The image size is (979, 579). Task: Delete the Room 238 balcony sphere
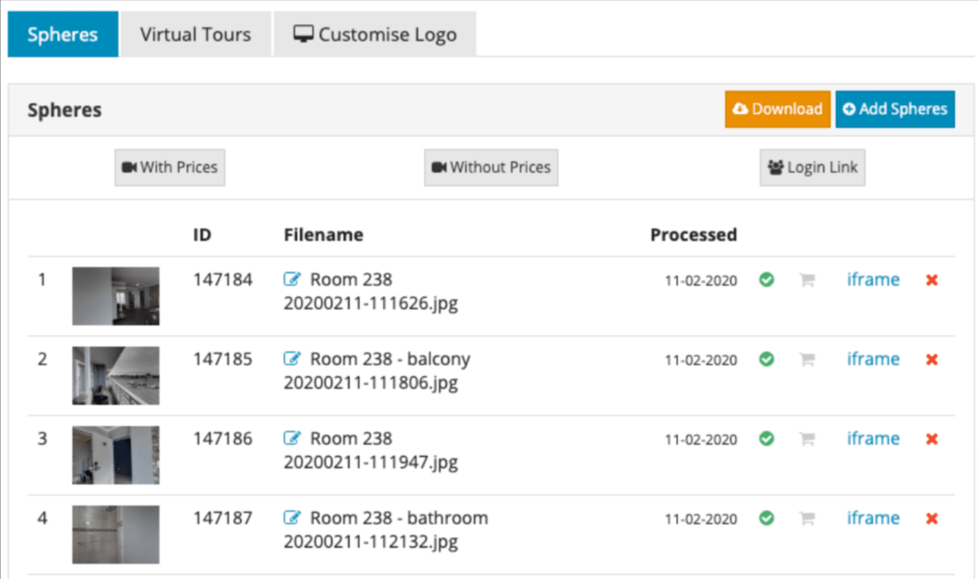point(931,359)
